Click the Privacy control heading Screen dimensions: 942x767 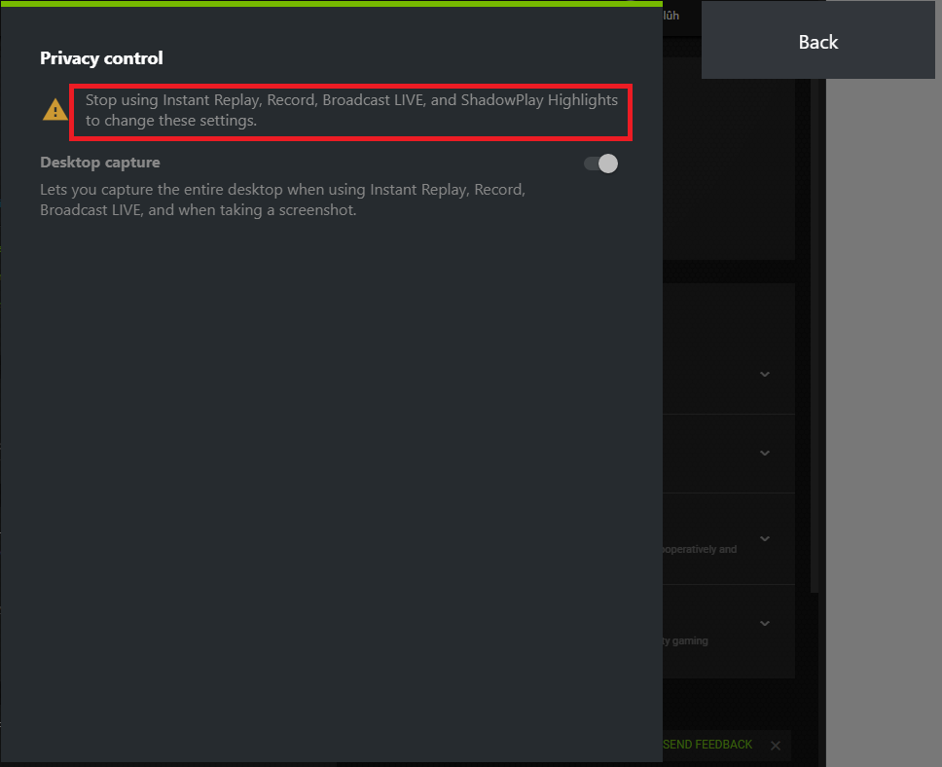point(101,58)
